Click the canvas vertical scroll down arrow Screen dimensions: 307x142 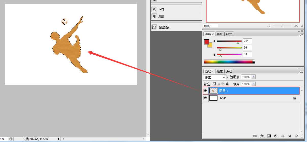[148, 134]
